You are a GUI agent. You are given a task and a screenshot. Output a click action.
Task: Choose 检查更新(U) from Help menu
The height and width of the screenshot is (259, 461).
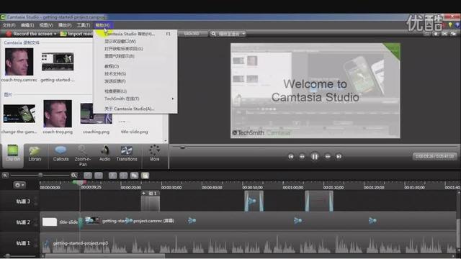(x=135, y=91)
